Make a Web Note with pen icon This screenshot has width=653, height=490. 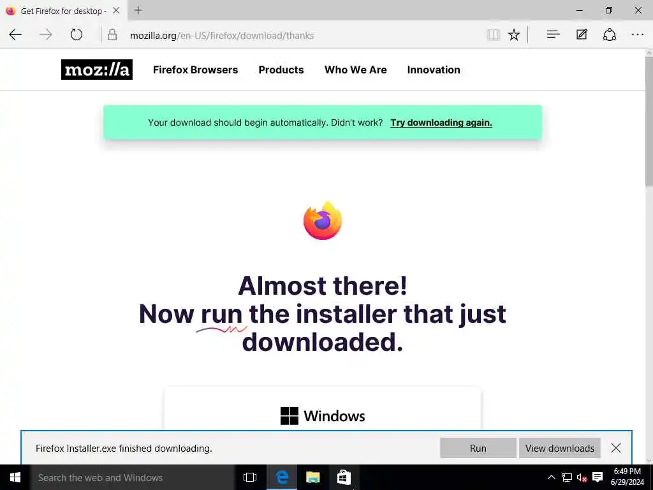[582, 34]
